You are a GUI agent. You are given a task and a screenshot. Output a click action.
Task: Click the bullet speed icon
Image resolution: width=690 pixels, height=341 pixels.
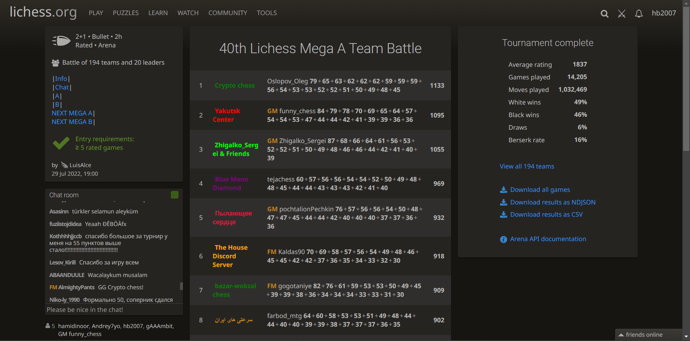[61, 41]
